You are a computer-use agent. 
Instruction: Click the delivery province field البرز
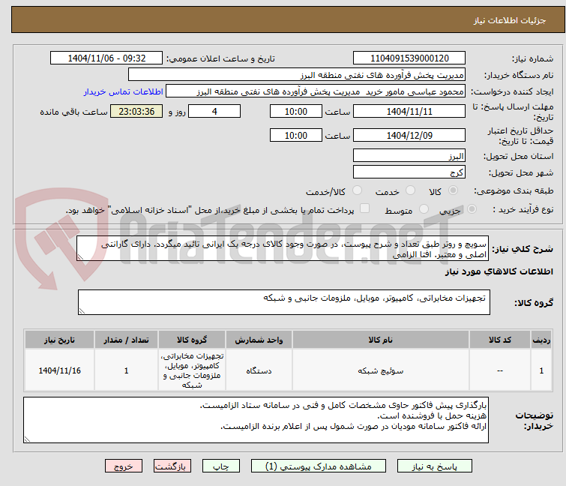coord(409,155)
